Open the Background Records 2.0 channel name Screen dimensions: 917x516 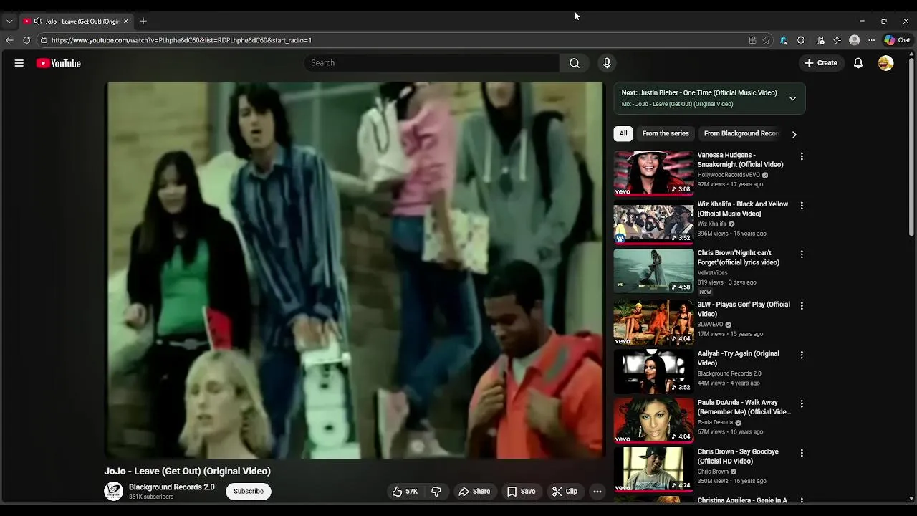(172, 487)
